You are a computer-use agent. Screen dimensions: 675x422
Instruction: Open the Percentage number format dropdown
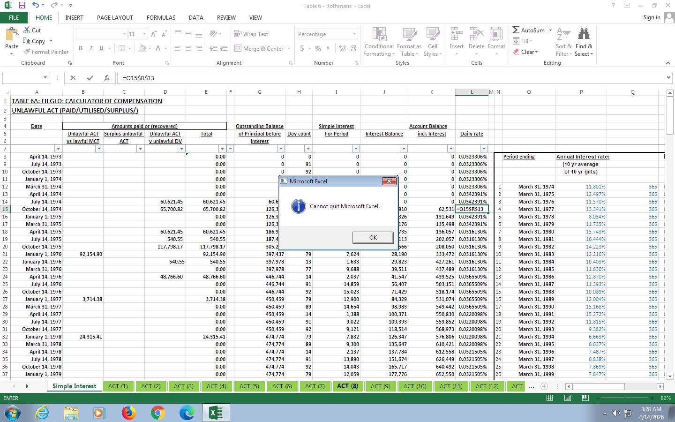point(354,34)
